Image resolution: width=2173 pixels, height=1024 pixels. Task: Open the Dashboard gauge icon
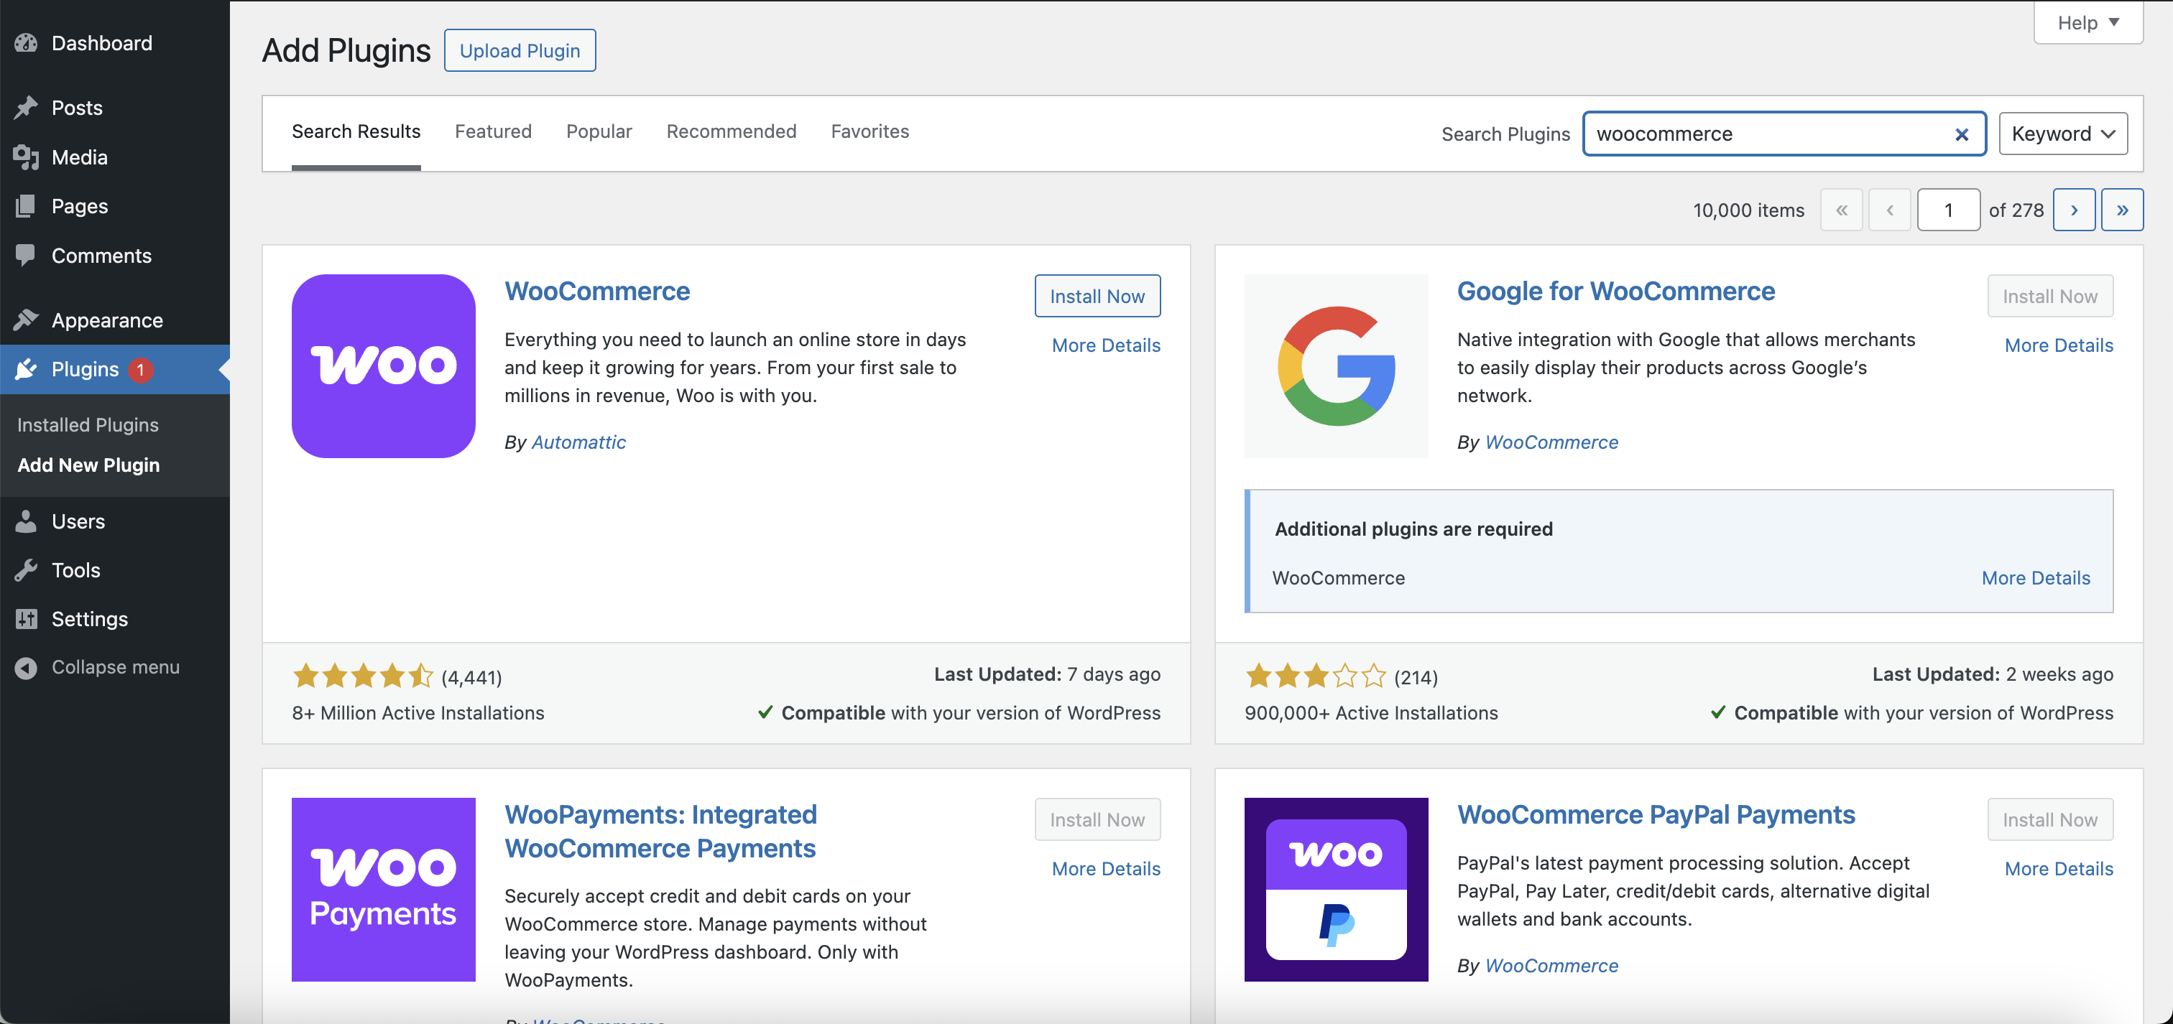point(26,43)
